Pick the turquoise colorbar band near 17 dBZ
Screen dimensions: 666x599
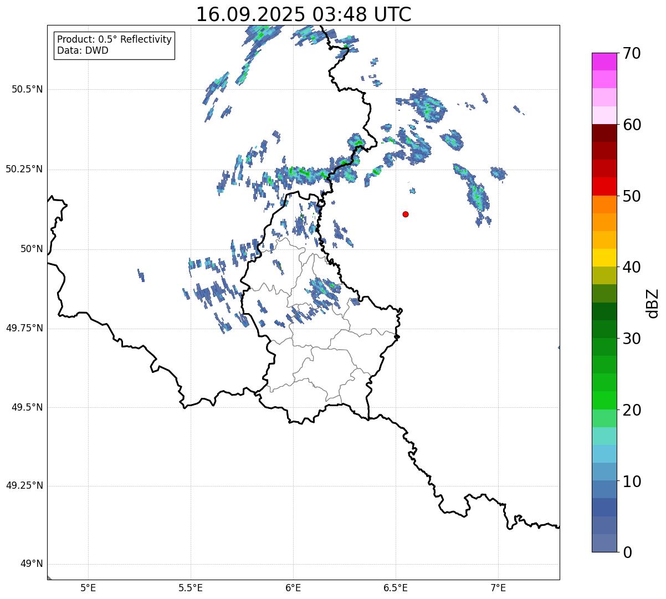(x=604, y=436)
